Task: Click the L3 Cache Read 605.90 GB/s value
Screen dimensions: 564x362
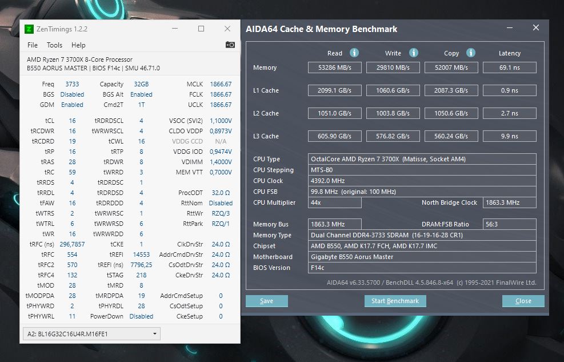Action: [x=334, y=136]
